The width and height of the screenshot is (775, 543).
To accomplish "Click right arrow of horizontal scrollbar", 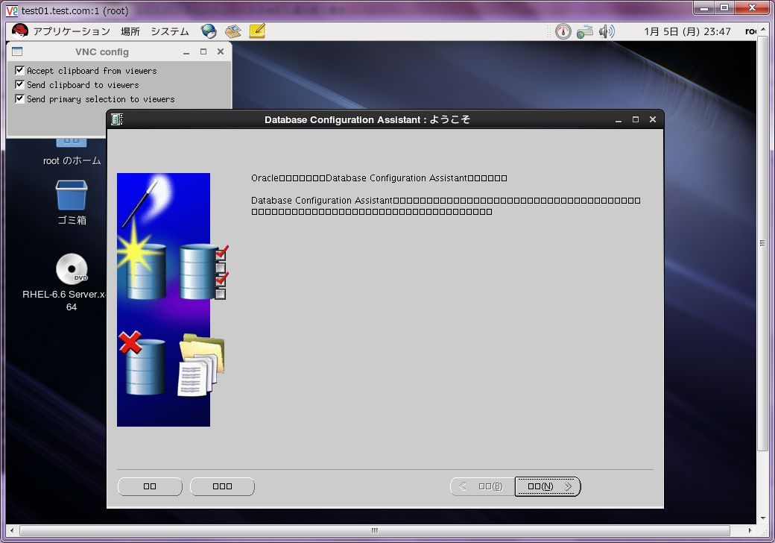I will (750, 530).
